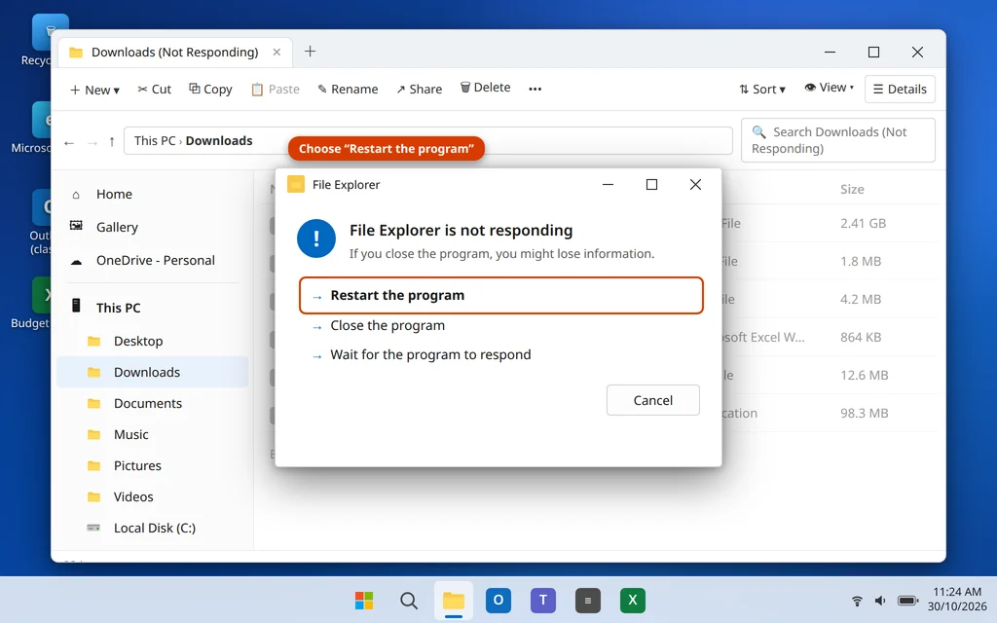Open Outlook from the taskbar
Image resolution: width=997 pixels, height=623 pixels.
pyautogui.click(x=498, y=600)
